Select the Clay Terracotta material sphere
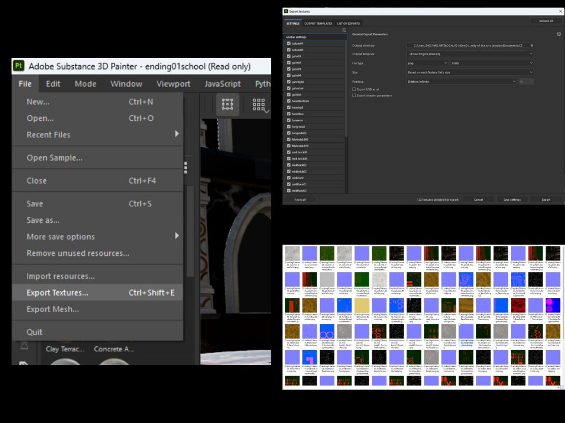 pos(65,361)
